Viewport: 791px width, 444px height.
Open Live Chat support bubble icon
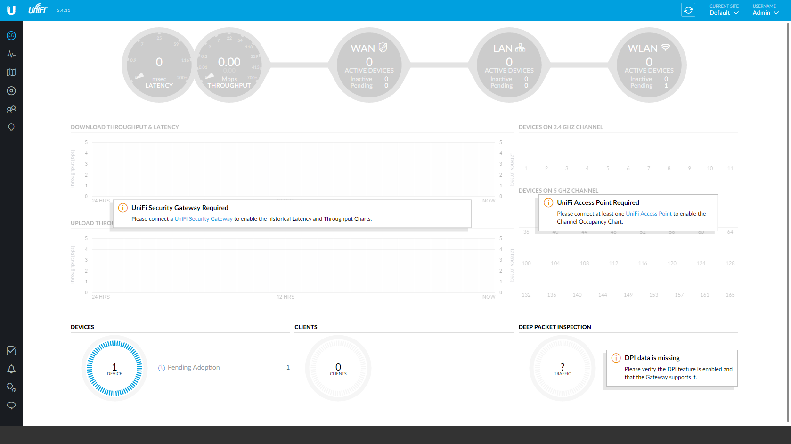11,405
